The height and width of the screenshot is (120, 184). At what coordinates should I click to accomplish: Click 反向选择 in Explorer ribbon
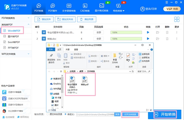pos(144,61)
